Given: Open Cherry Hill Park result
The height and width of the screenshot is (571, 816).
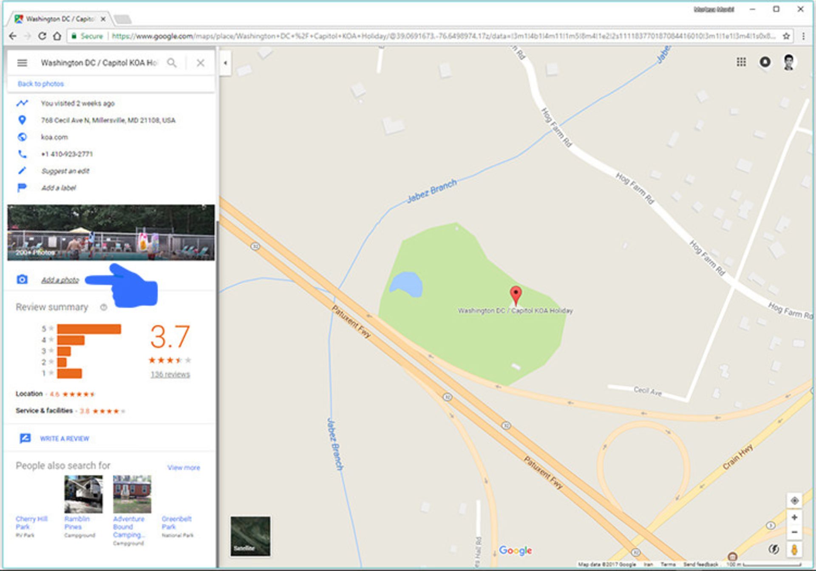Looking at the screenshot, I should click(x=32, y=523).
